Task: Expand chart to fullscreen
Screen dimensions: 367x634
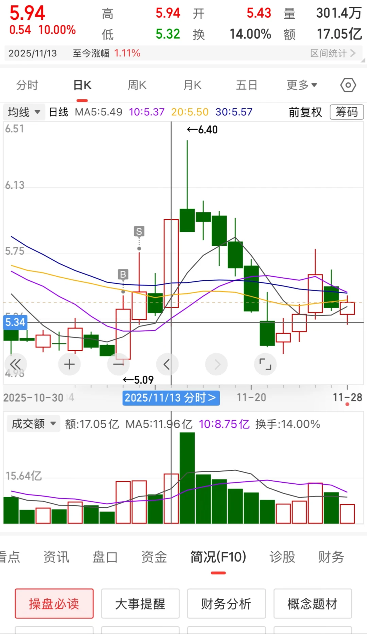Action: click(265, 364)
